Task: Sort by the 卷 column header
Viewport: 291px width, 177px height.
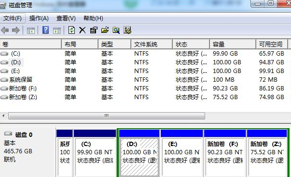Action: pyautogui.click(x=30, y=44)
